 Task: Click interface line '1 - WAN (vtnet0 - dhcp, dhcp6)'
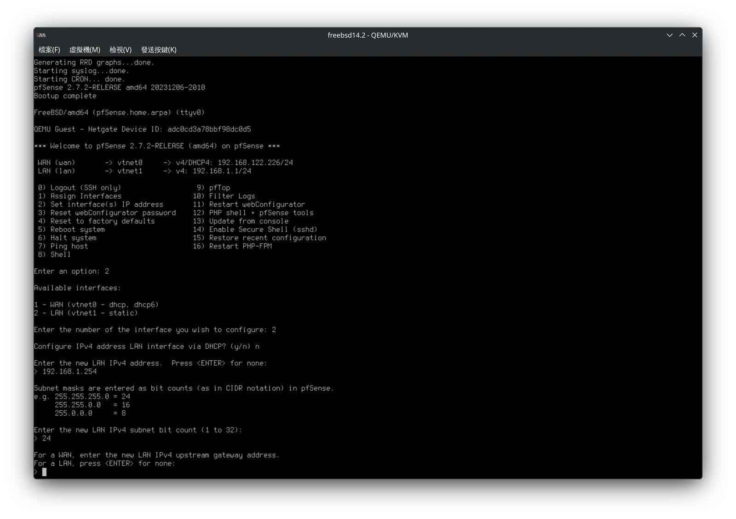pyautogui.click(x=97, y=305)
